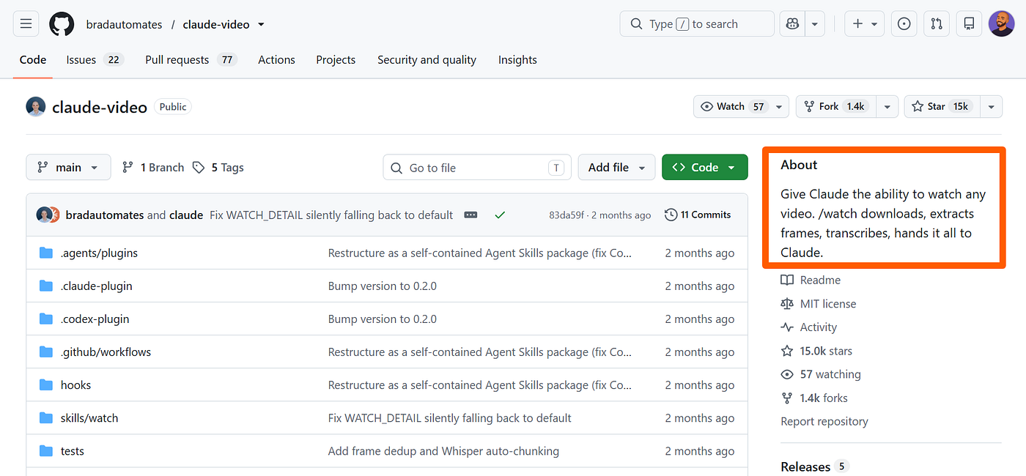Click the search bar in the header
This screenshot has width=1026, height=476.
tap(697, 24)
